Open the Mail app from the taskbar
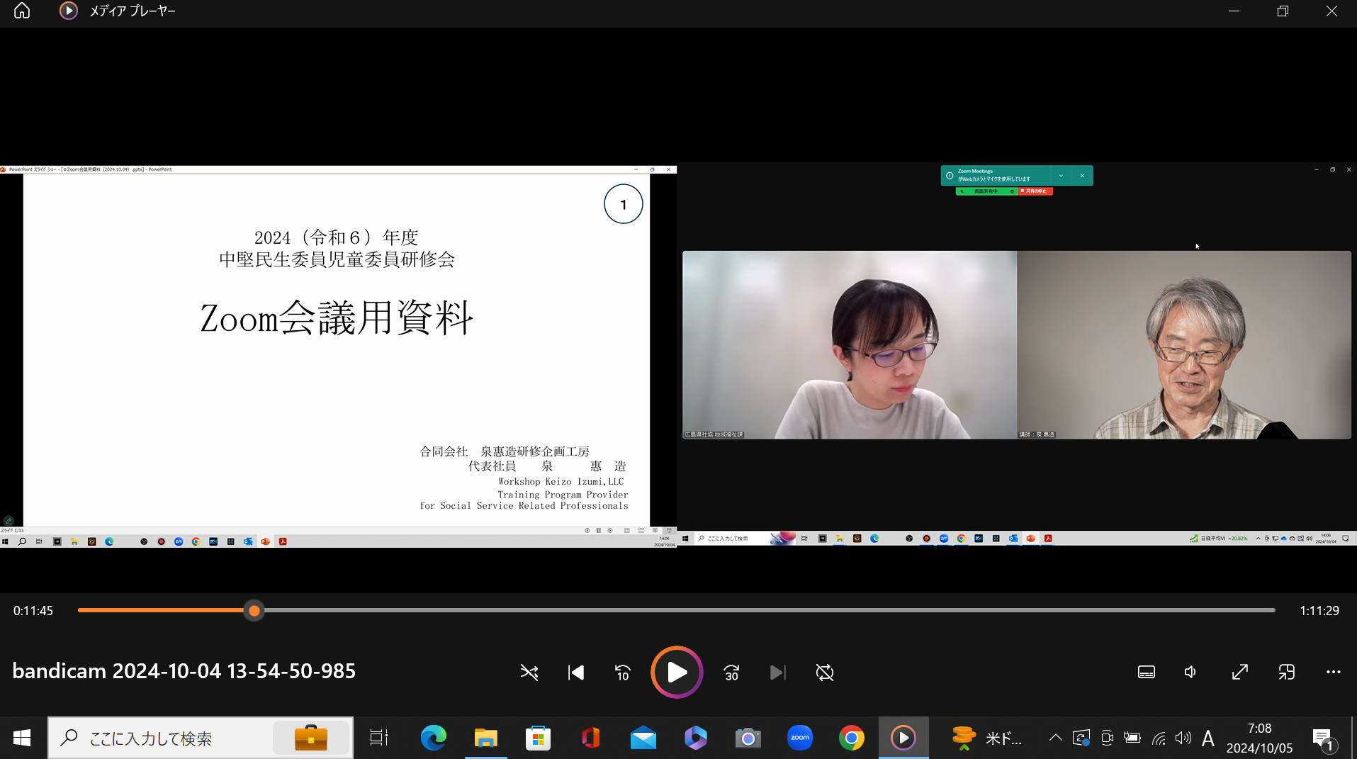This screenshot has height=759, width=1357. 643,738
